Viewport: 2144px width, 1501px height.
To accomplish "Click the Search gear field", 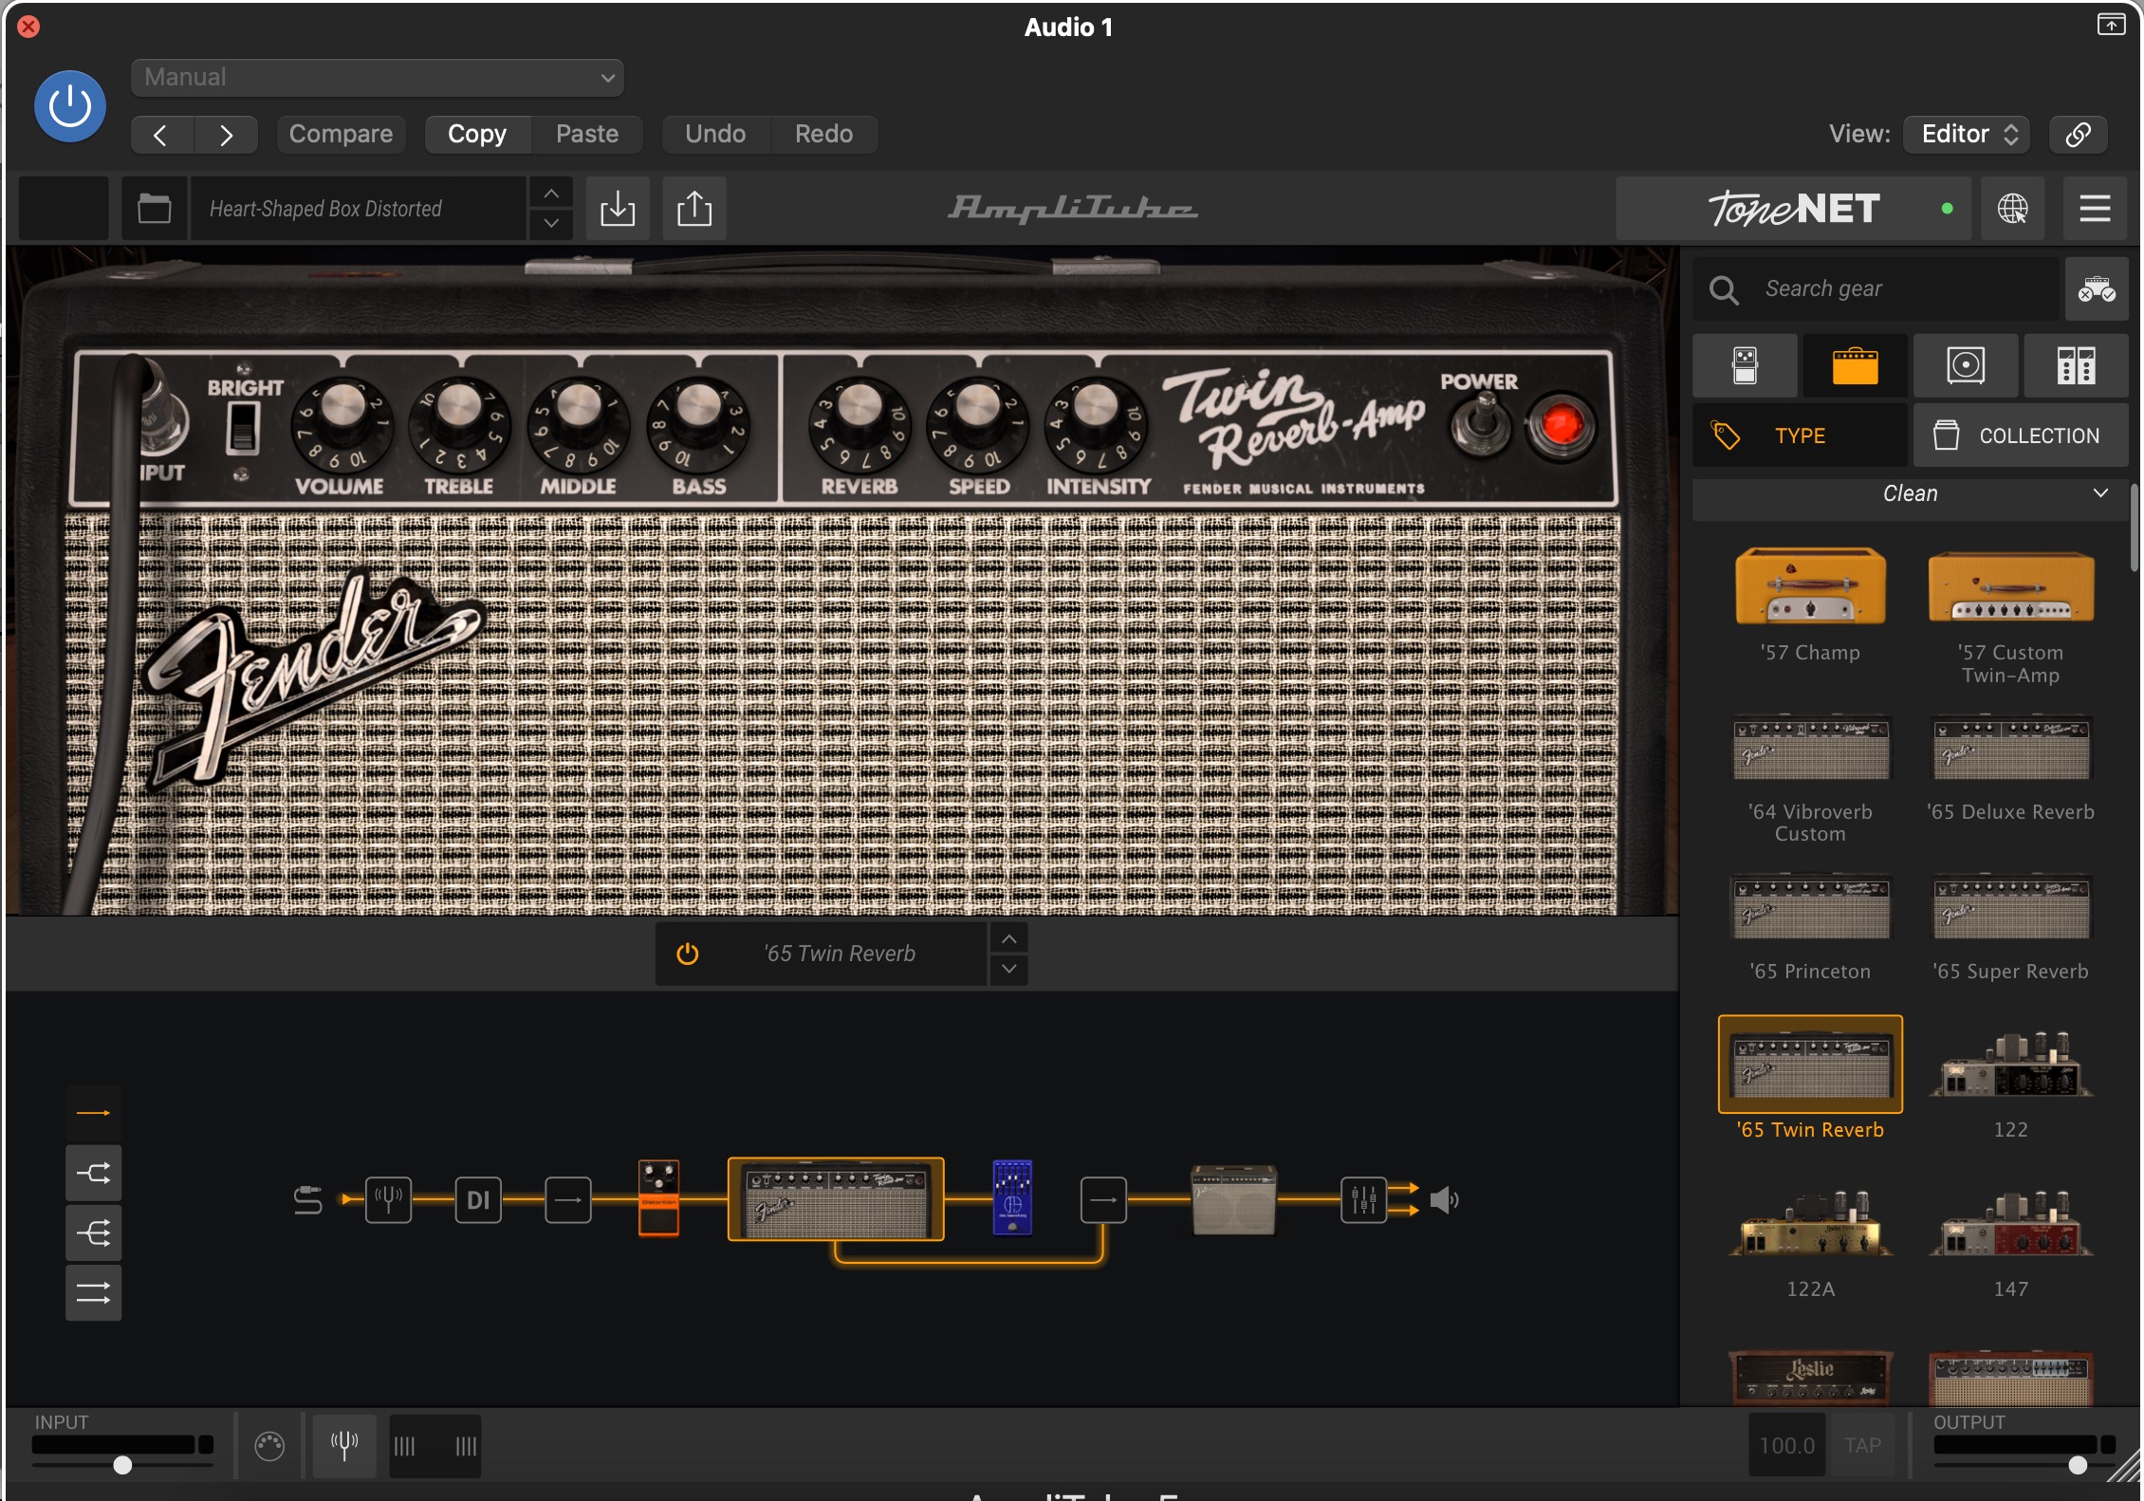I will [x=1876, y=288].
